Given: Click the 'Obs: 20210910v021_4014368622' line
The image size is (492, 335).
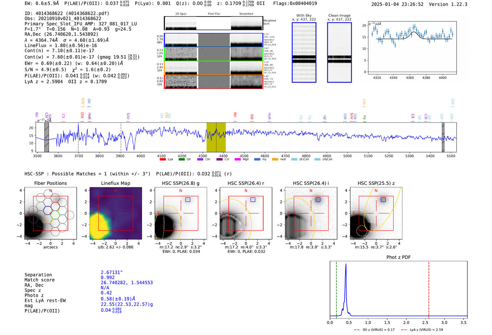Looking at the screenshot, I should (63, 18).
